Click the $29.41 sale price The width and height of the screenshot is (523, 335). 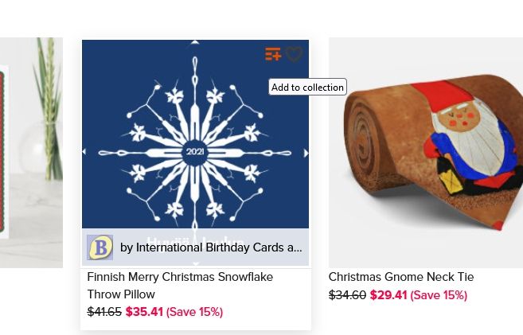[388, 295]
